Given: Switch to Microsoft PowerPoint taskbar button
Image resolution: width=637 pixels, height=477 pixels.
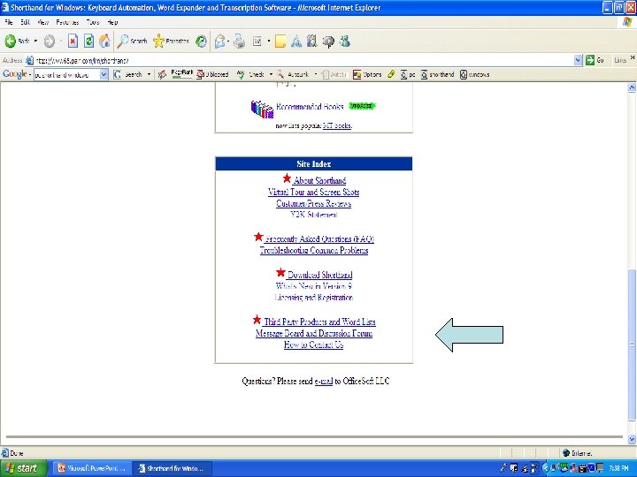Looking at the screenshot, I should [x=92, y=468].
